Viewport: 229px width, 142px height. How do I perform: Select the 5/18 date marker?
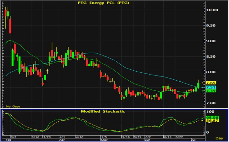[126, 137]
